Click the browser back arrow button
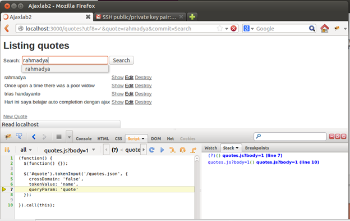This screenshot has height=221, width=350. (x=7, y=29)
